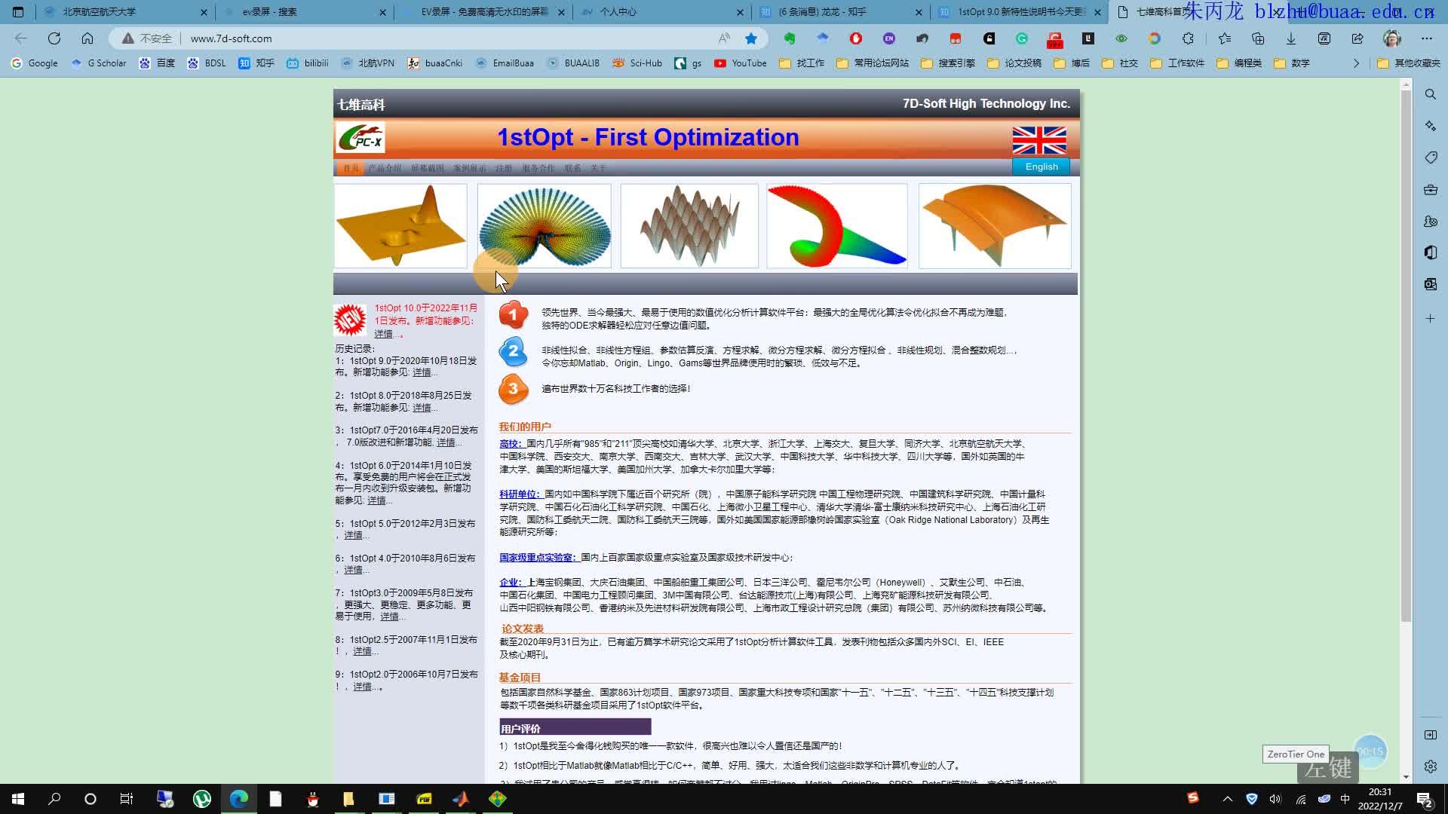Click the browser Extensions puzzle icon
This screenshot has width=1448, height=814.
click(x=1189, y=38)
